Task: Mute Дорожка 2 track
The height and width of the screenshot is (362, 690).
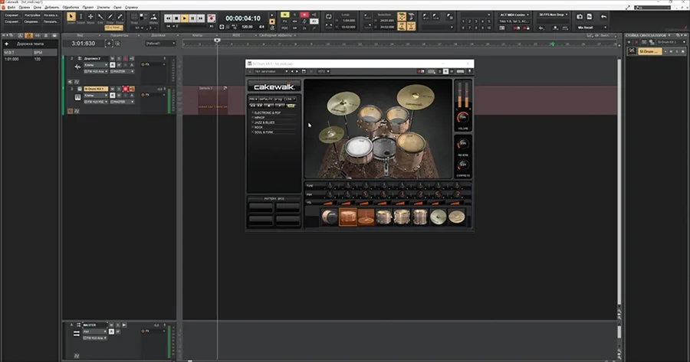Action: coord(112,58)
